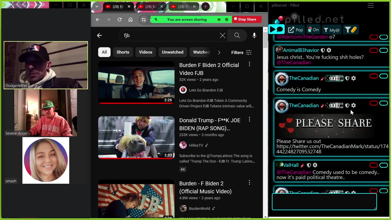Click cyan pill on ValHall's message

tap(384, 165)
